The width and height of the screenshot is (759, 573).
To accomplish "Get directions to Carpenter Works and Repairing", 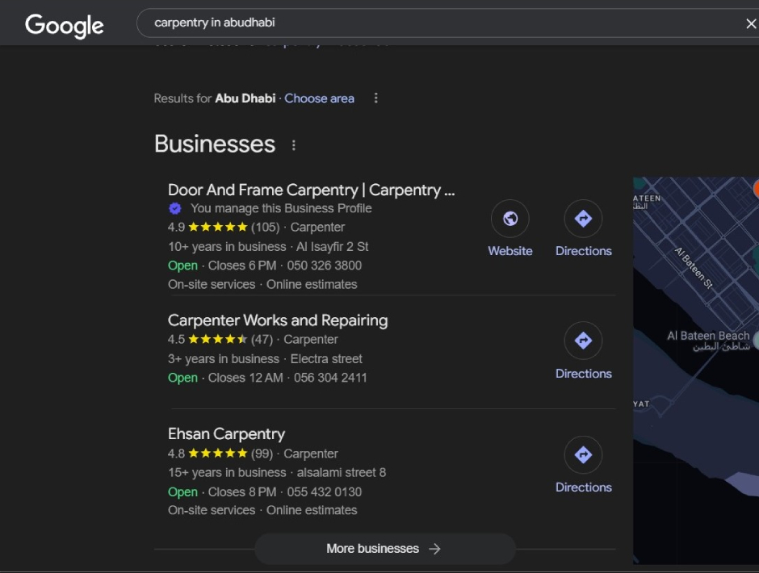I will coord(583,341).
